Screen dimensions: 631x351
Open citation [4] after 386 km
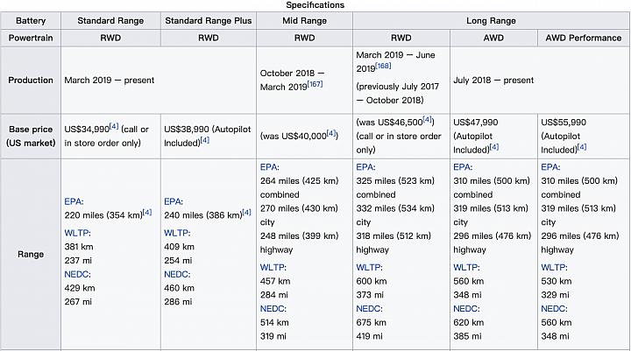click(246, 213)
